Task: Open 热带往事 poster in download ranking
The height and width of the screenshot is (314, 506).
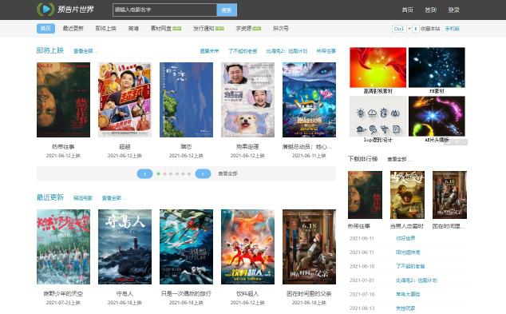Action: click(365, 195)
